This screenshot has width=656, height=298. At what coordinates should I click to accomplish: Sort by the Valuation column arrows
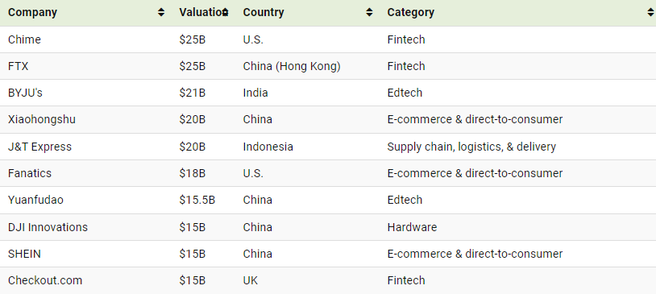225,13
